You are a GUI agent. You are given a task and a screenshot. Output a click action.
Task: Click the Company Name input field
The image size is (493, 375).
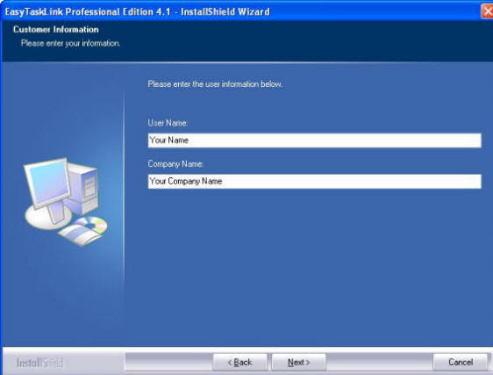[314, 182]
